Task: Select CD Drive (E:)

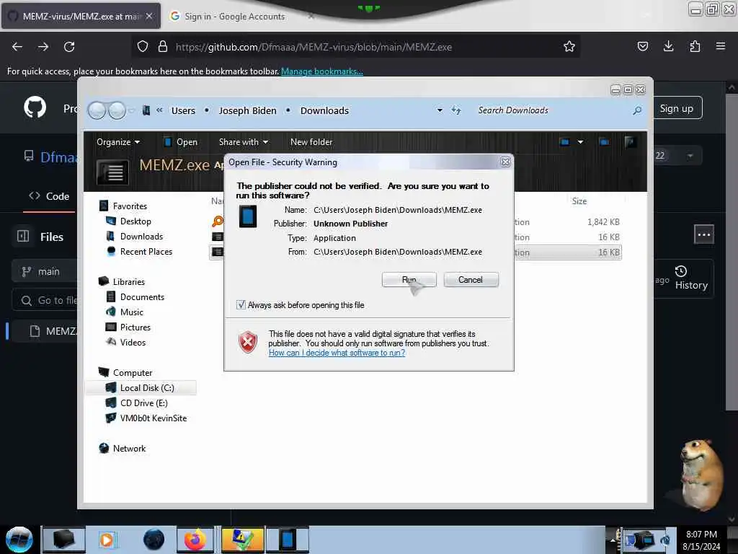Action: 137,403
